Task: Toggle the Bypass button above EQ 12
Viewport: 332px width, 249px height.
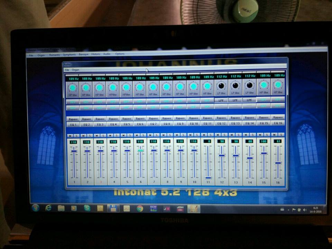Action: [221, 118]
